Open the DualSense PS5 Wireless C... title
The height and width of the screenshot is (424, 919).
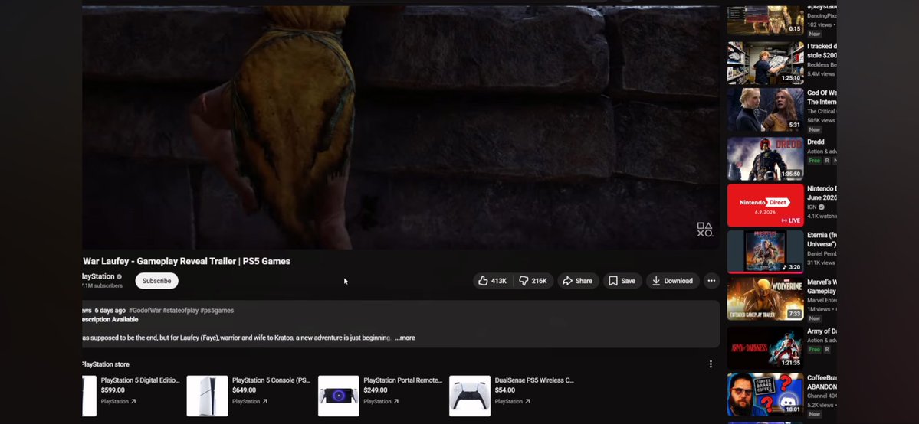click(534, 380)
